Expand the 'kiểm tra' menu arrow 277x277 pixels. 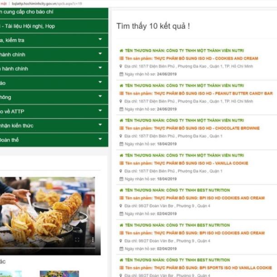click(100, 39)
